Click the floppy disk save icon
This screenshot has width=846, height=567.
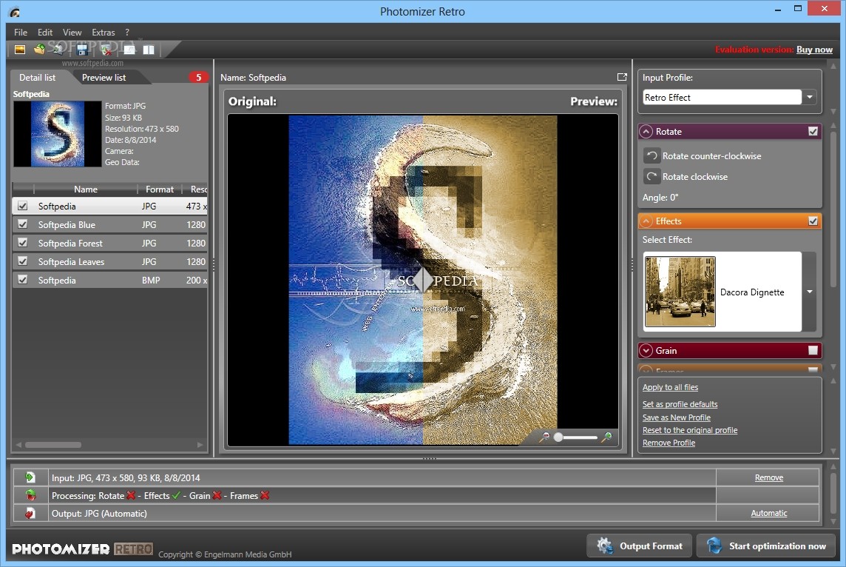pos(82,50)
